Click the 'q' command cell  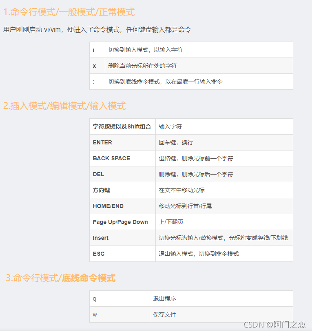pyautogui.click(x=119, y=299)
